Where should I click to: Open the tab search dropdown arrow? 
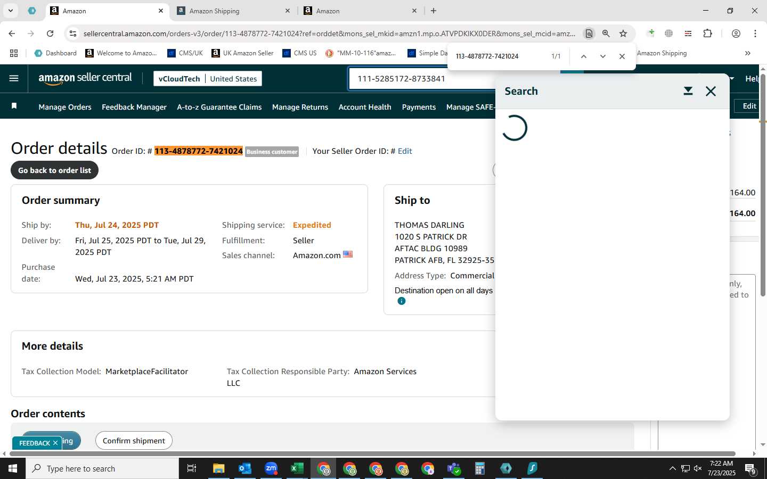click(x=10, y=11)
